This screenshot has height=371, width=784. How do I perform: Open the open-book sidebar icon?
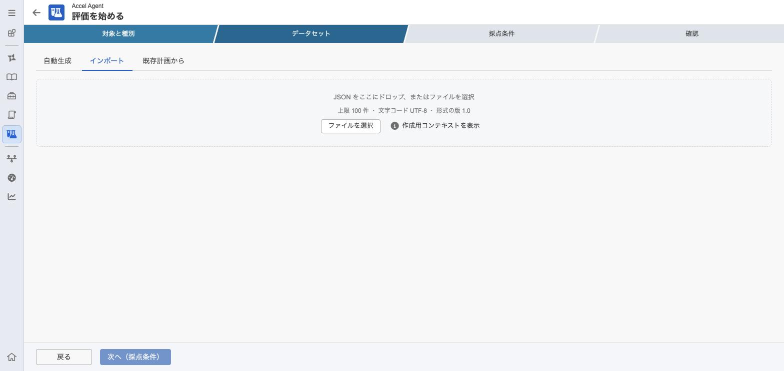coord(11,77)
